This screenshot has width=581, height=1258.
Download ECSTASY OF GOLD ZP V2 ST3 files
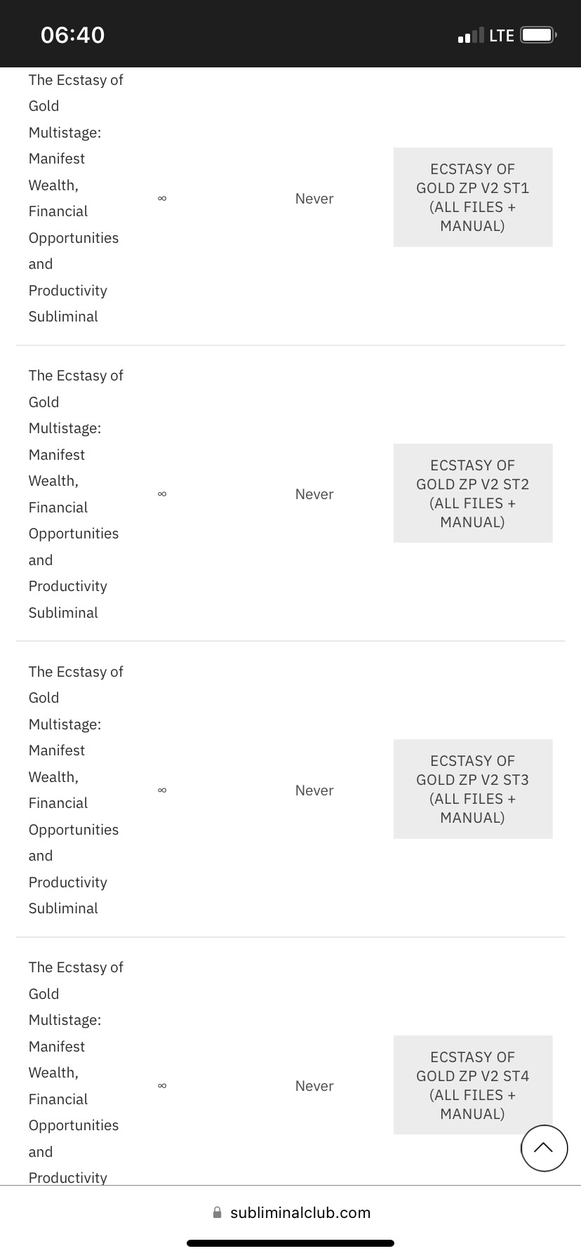pyautogui.click(x=473, y=789)
